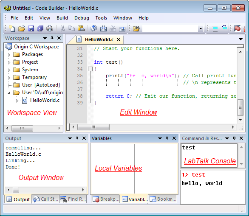Close the Command & Results panel
The height and width of the screenshot is (216, 249).
(241, 138)
